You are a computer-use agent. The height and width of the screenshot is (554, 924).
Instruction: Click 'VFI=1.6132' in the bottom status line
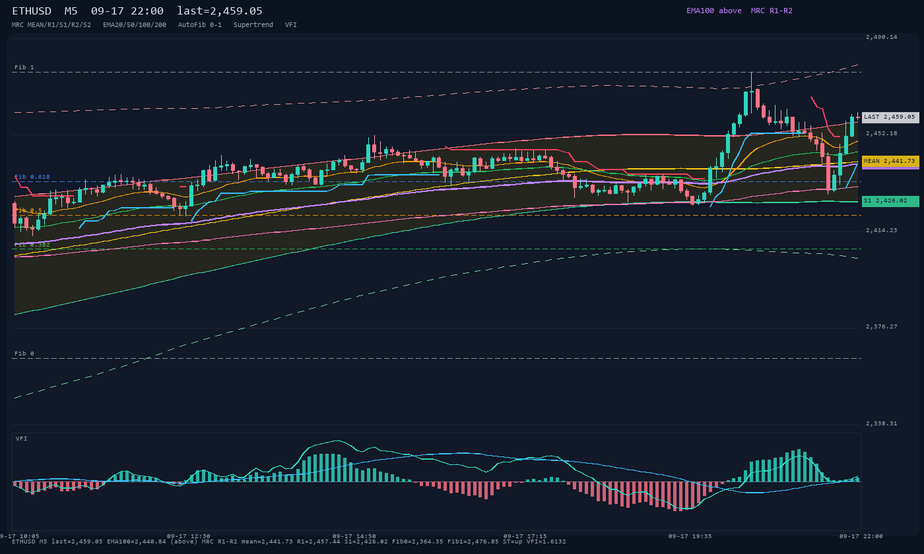point(546,541)
